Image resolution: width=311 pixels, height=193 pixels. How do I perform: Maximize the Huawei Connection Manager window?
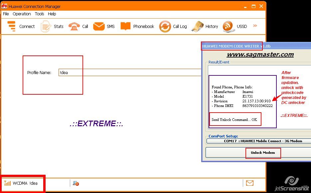(253, 6)
